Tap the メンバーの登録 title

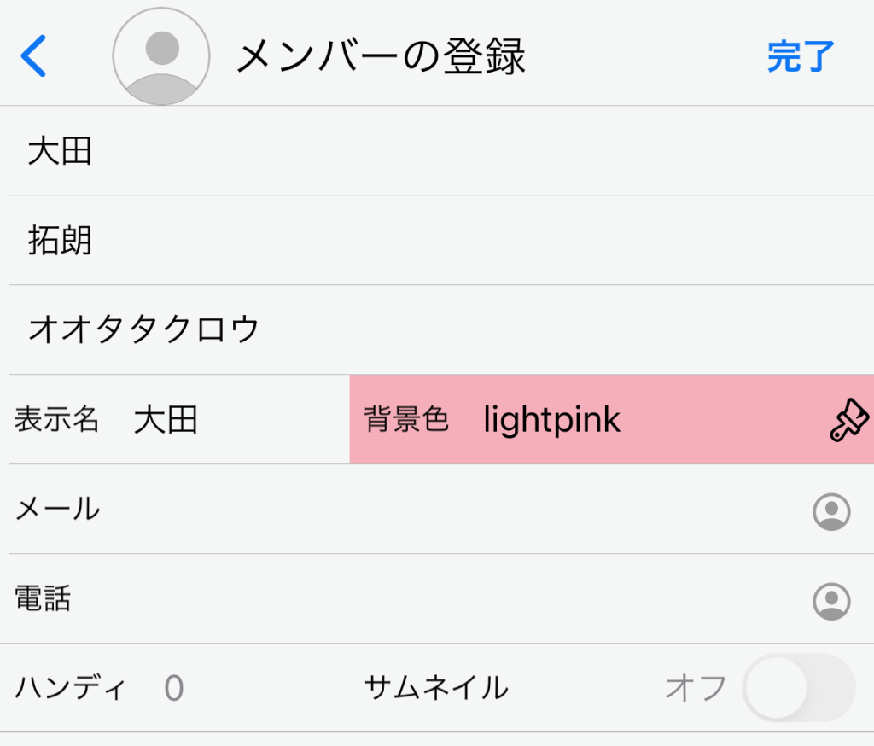[x=381, y=56]
